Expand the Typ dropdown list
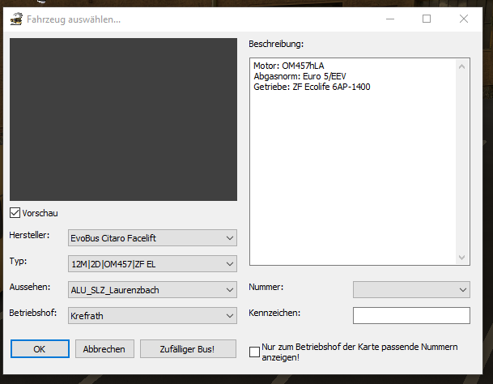Image resolution: width=493 pixels, height=384 pixels. pos(152,263)
